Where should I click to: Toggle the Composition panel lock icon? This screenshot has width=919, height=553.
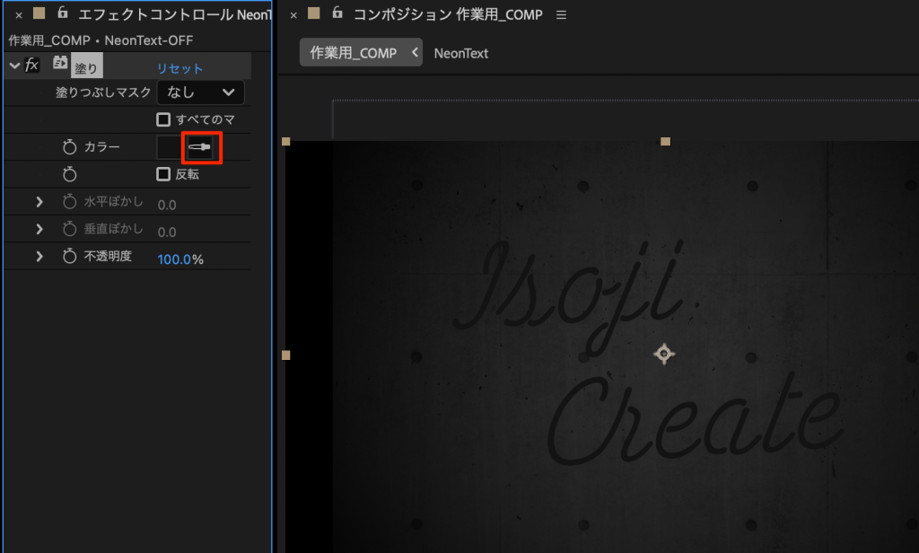337,13
